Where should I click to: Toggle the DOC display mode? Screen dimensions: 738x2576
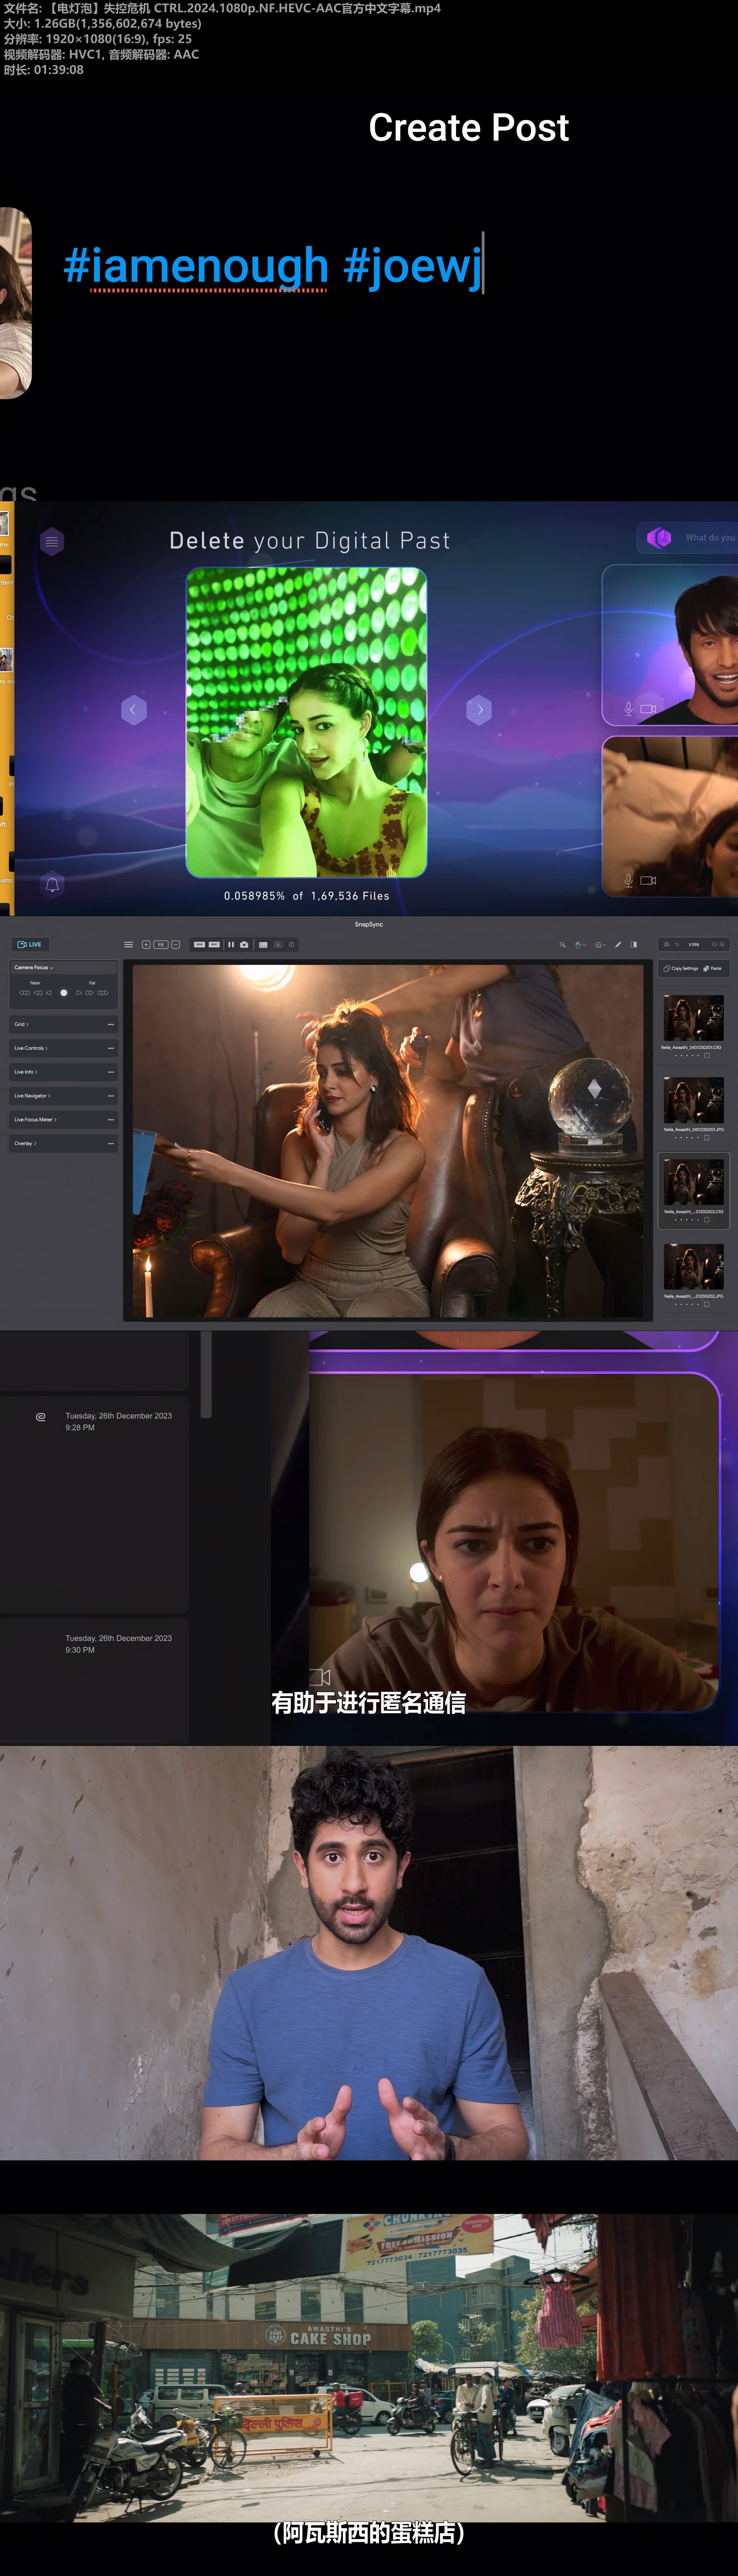click(214, 944)
